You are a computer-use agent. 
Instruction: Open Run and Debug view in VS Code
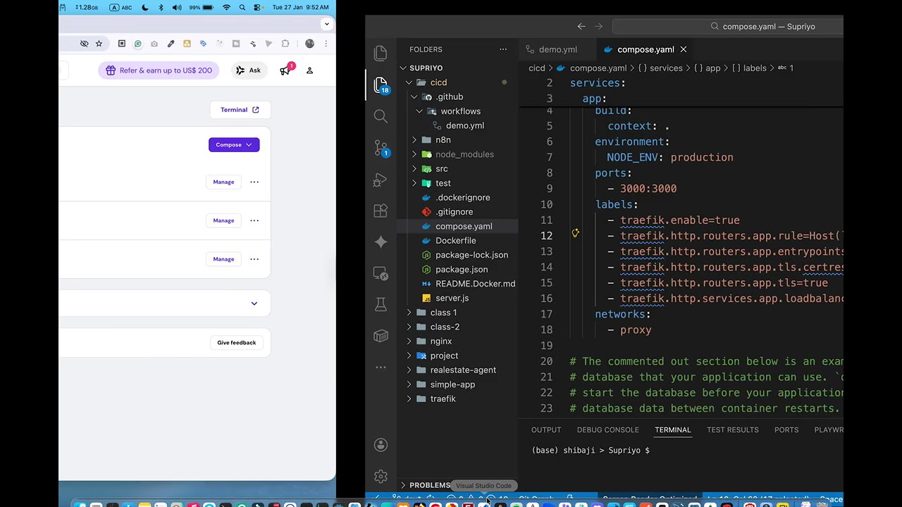381,180
